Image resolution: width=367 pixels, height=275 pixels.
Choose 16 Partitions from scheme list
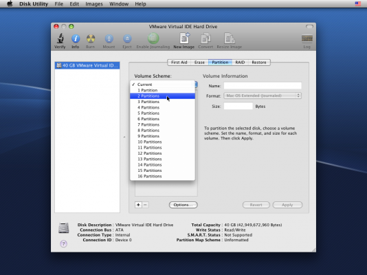coord(162,176)
